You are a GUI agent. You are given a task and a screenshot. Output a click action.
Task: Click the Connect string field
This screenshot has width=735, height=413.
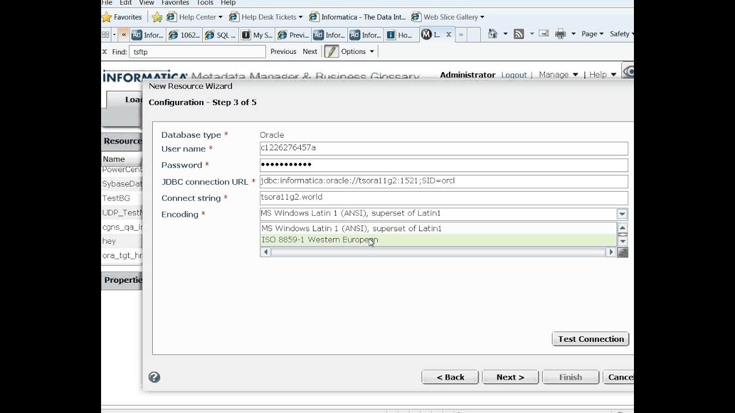point(444,197)
